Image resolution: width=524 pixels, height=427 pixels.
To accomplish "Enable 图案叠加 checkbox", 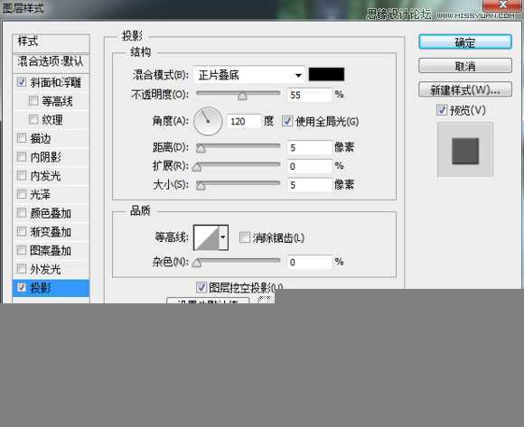I will [22, 250].
